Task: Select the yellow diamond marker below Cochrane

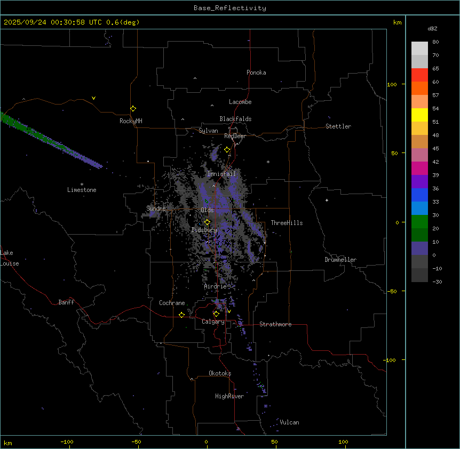Action: (181, 315)
